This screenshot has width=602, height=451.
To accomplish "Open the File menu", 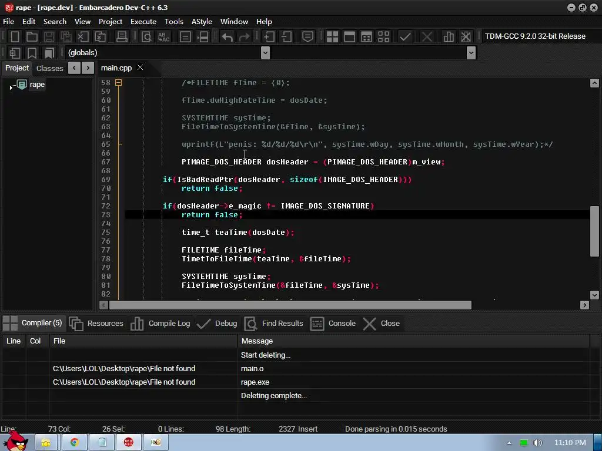I will point(8,22).
